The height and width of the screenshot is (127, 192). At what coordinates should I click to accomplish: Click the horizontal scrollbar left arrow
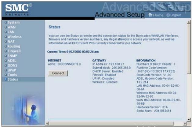tap(47, 123)
